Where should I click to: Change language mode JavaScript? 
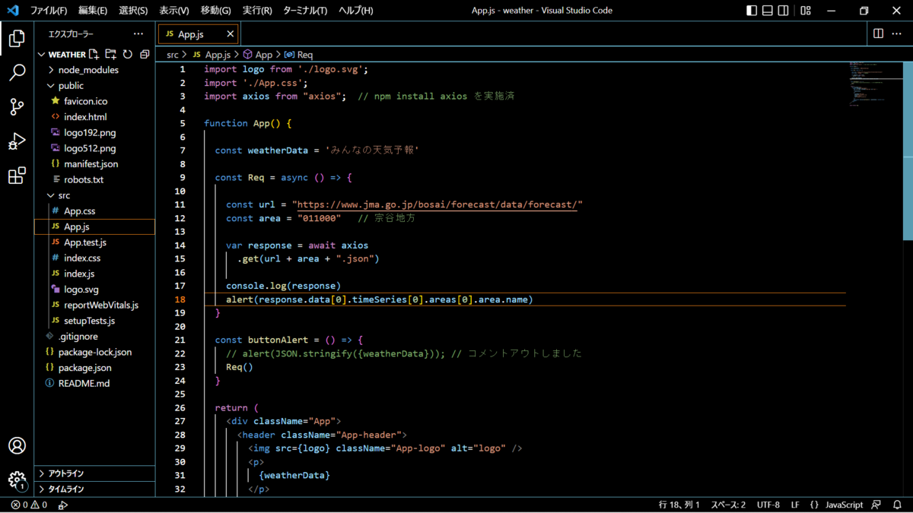point(845,505)
